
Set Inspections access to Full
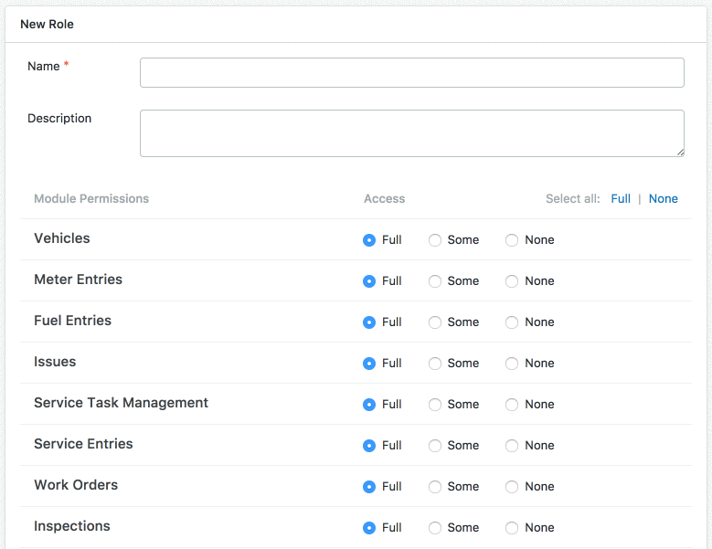(369, 528)
